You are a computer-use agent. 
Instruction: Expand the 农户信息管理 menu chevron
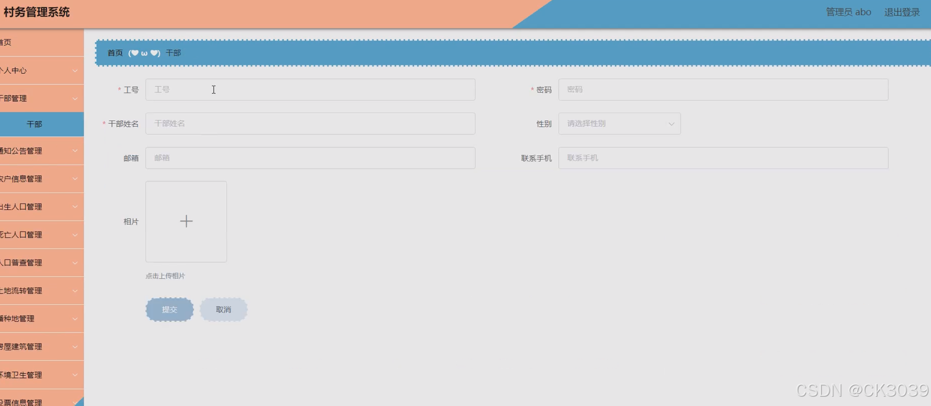[x=75, y=179]
